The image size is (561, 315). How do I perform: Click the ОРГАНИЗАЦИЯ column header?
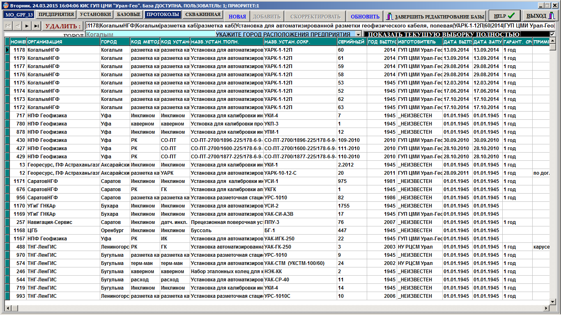pos(63,42)
